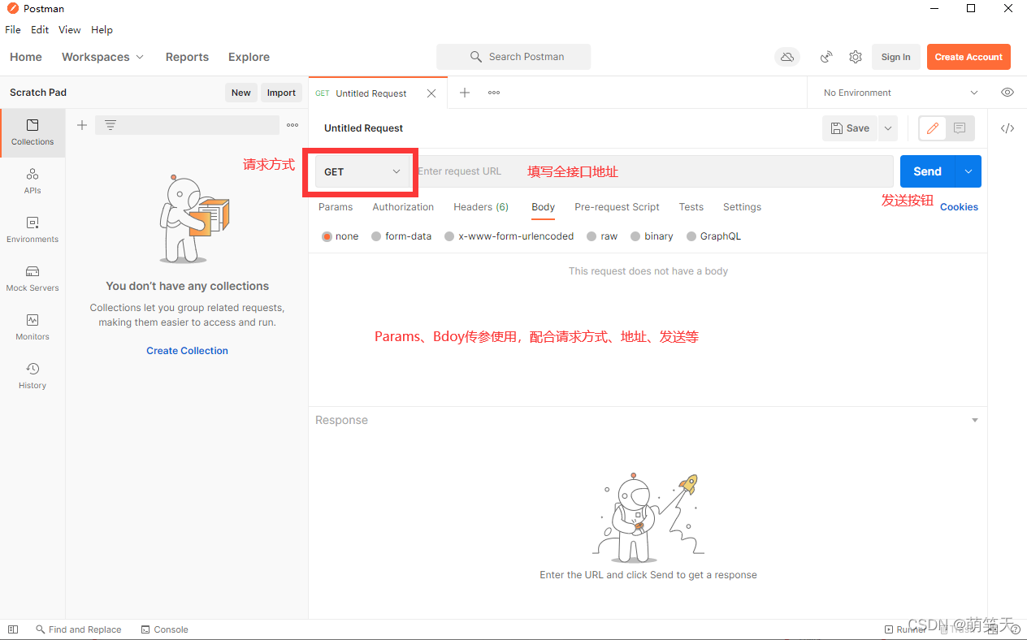The image size is (1027, 640).
Task: Click the environment quick look eye icon
Action: 1007,93
